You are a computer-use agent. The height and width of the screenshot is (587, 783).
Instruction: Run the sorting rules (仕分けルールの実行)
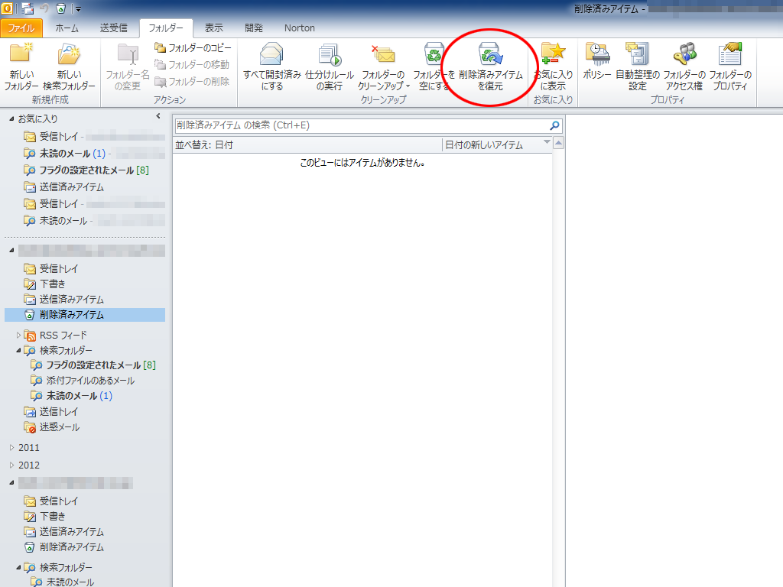pos(329,67)
